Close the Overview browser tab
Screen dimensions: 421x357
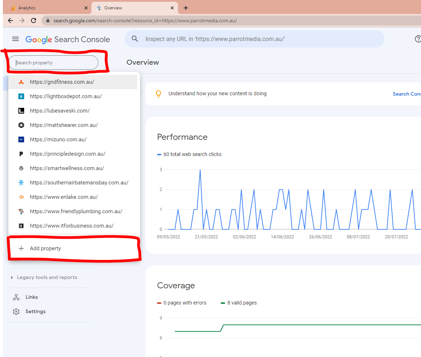coord(172,8)
